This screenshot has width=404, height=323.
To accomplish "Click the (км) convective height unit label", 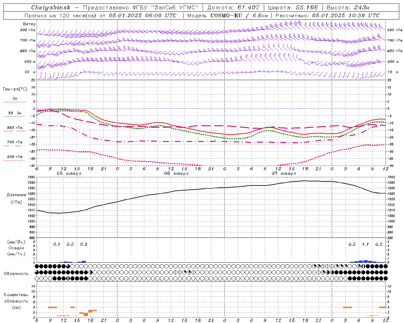I will (x=16, y=307).
